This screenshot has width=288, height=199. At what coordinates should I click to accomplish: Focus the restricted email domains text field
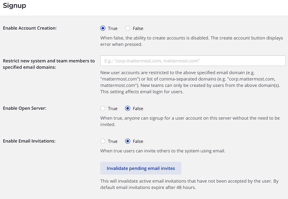(193, 61)
